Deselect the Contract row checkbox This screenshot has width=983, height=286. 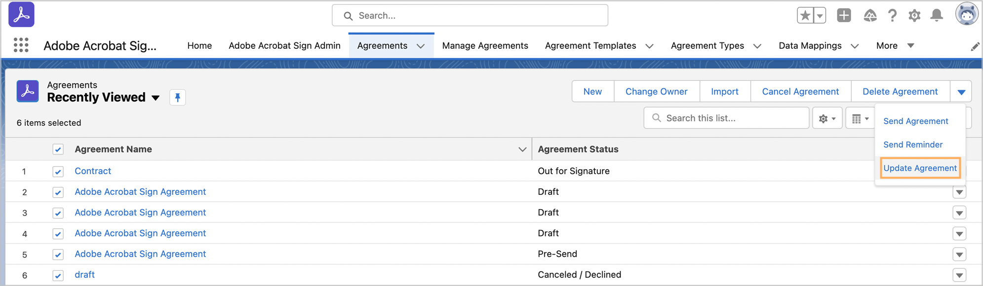pos(58,172)
